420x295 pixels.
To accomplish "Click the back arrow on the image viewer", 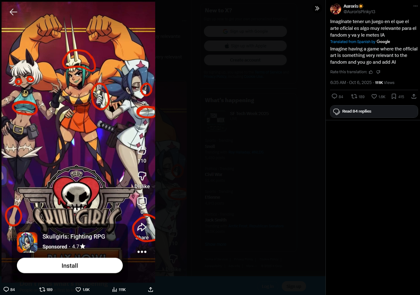I will tap(13, 12).
